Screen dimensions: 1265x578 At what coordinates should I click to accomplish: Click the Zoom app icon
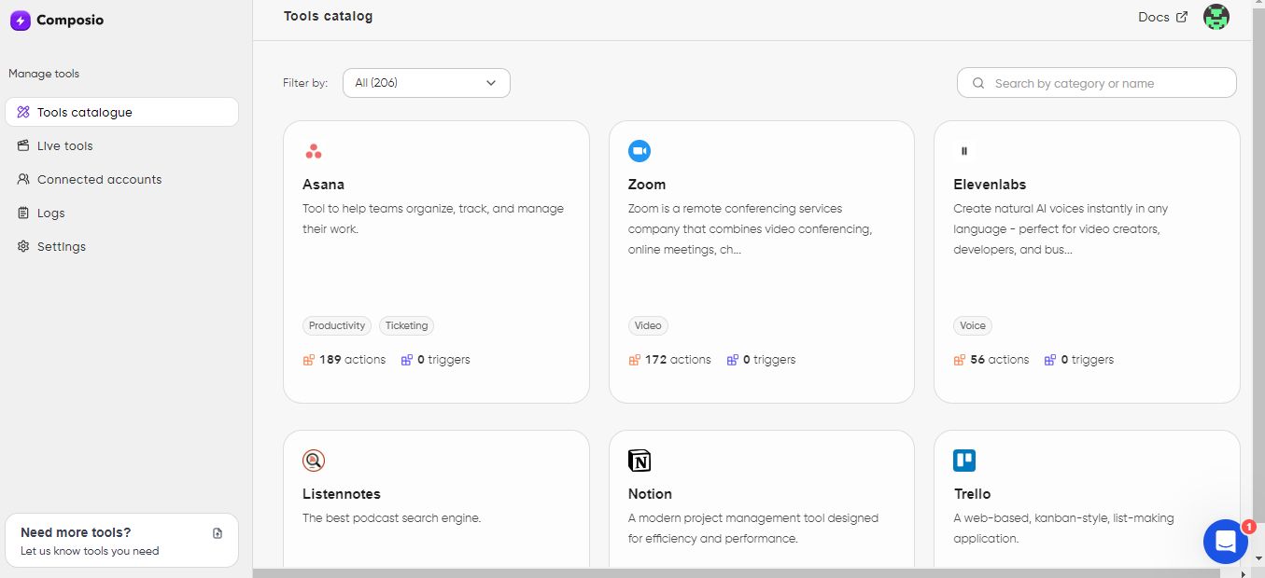[x=640, y=150]
